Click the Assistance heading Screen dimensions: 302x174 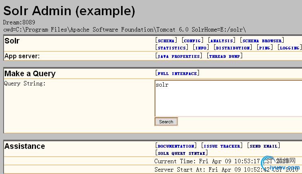[25, 146]
